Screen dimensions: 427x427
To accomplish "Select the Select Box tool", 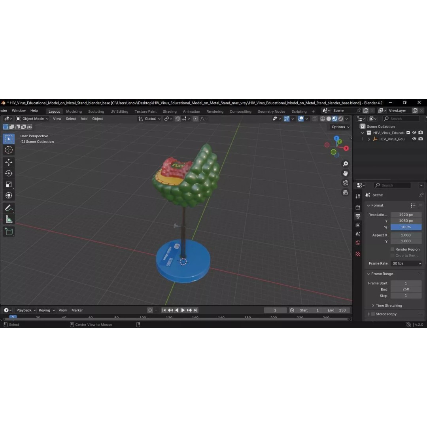I will (x=9, y=139).
